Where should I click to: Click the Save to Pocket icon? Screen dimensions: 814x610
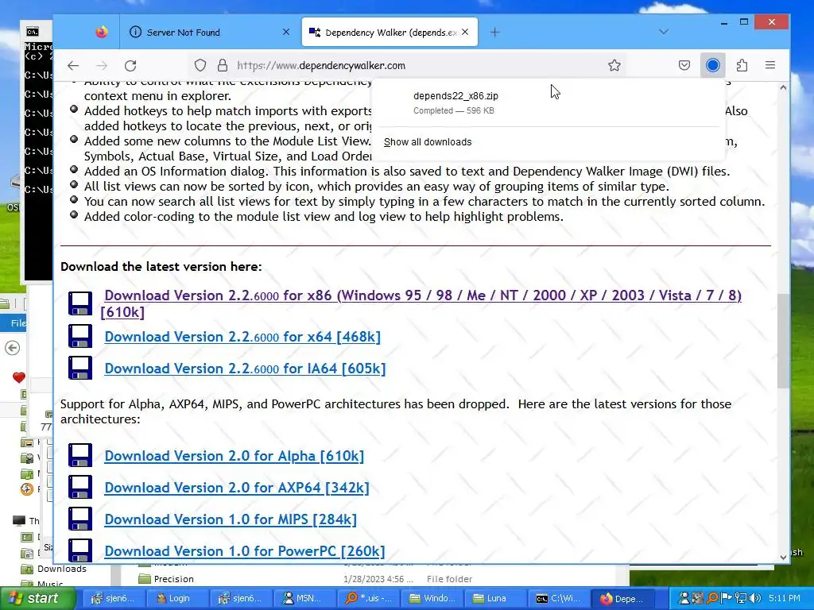684,65
